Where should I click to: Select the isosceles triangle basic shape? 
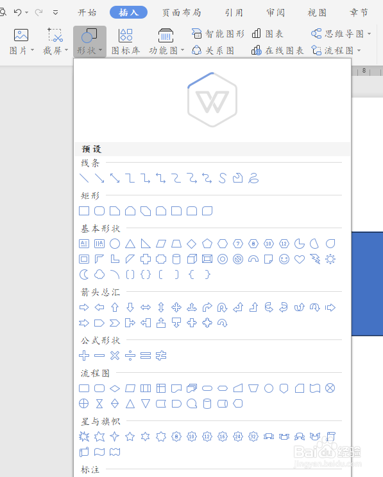point(130,244)
